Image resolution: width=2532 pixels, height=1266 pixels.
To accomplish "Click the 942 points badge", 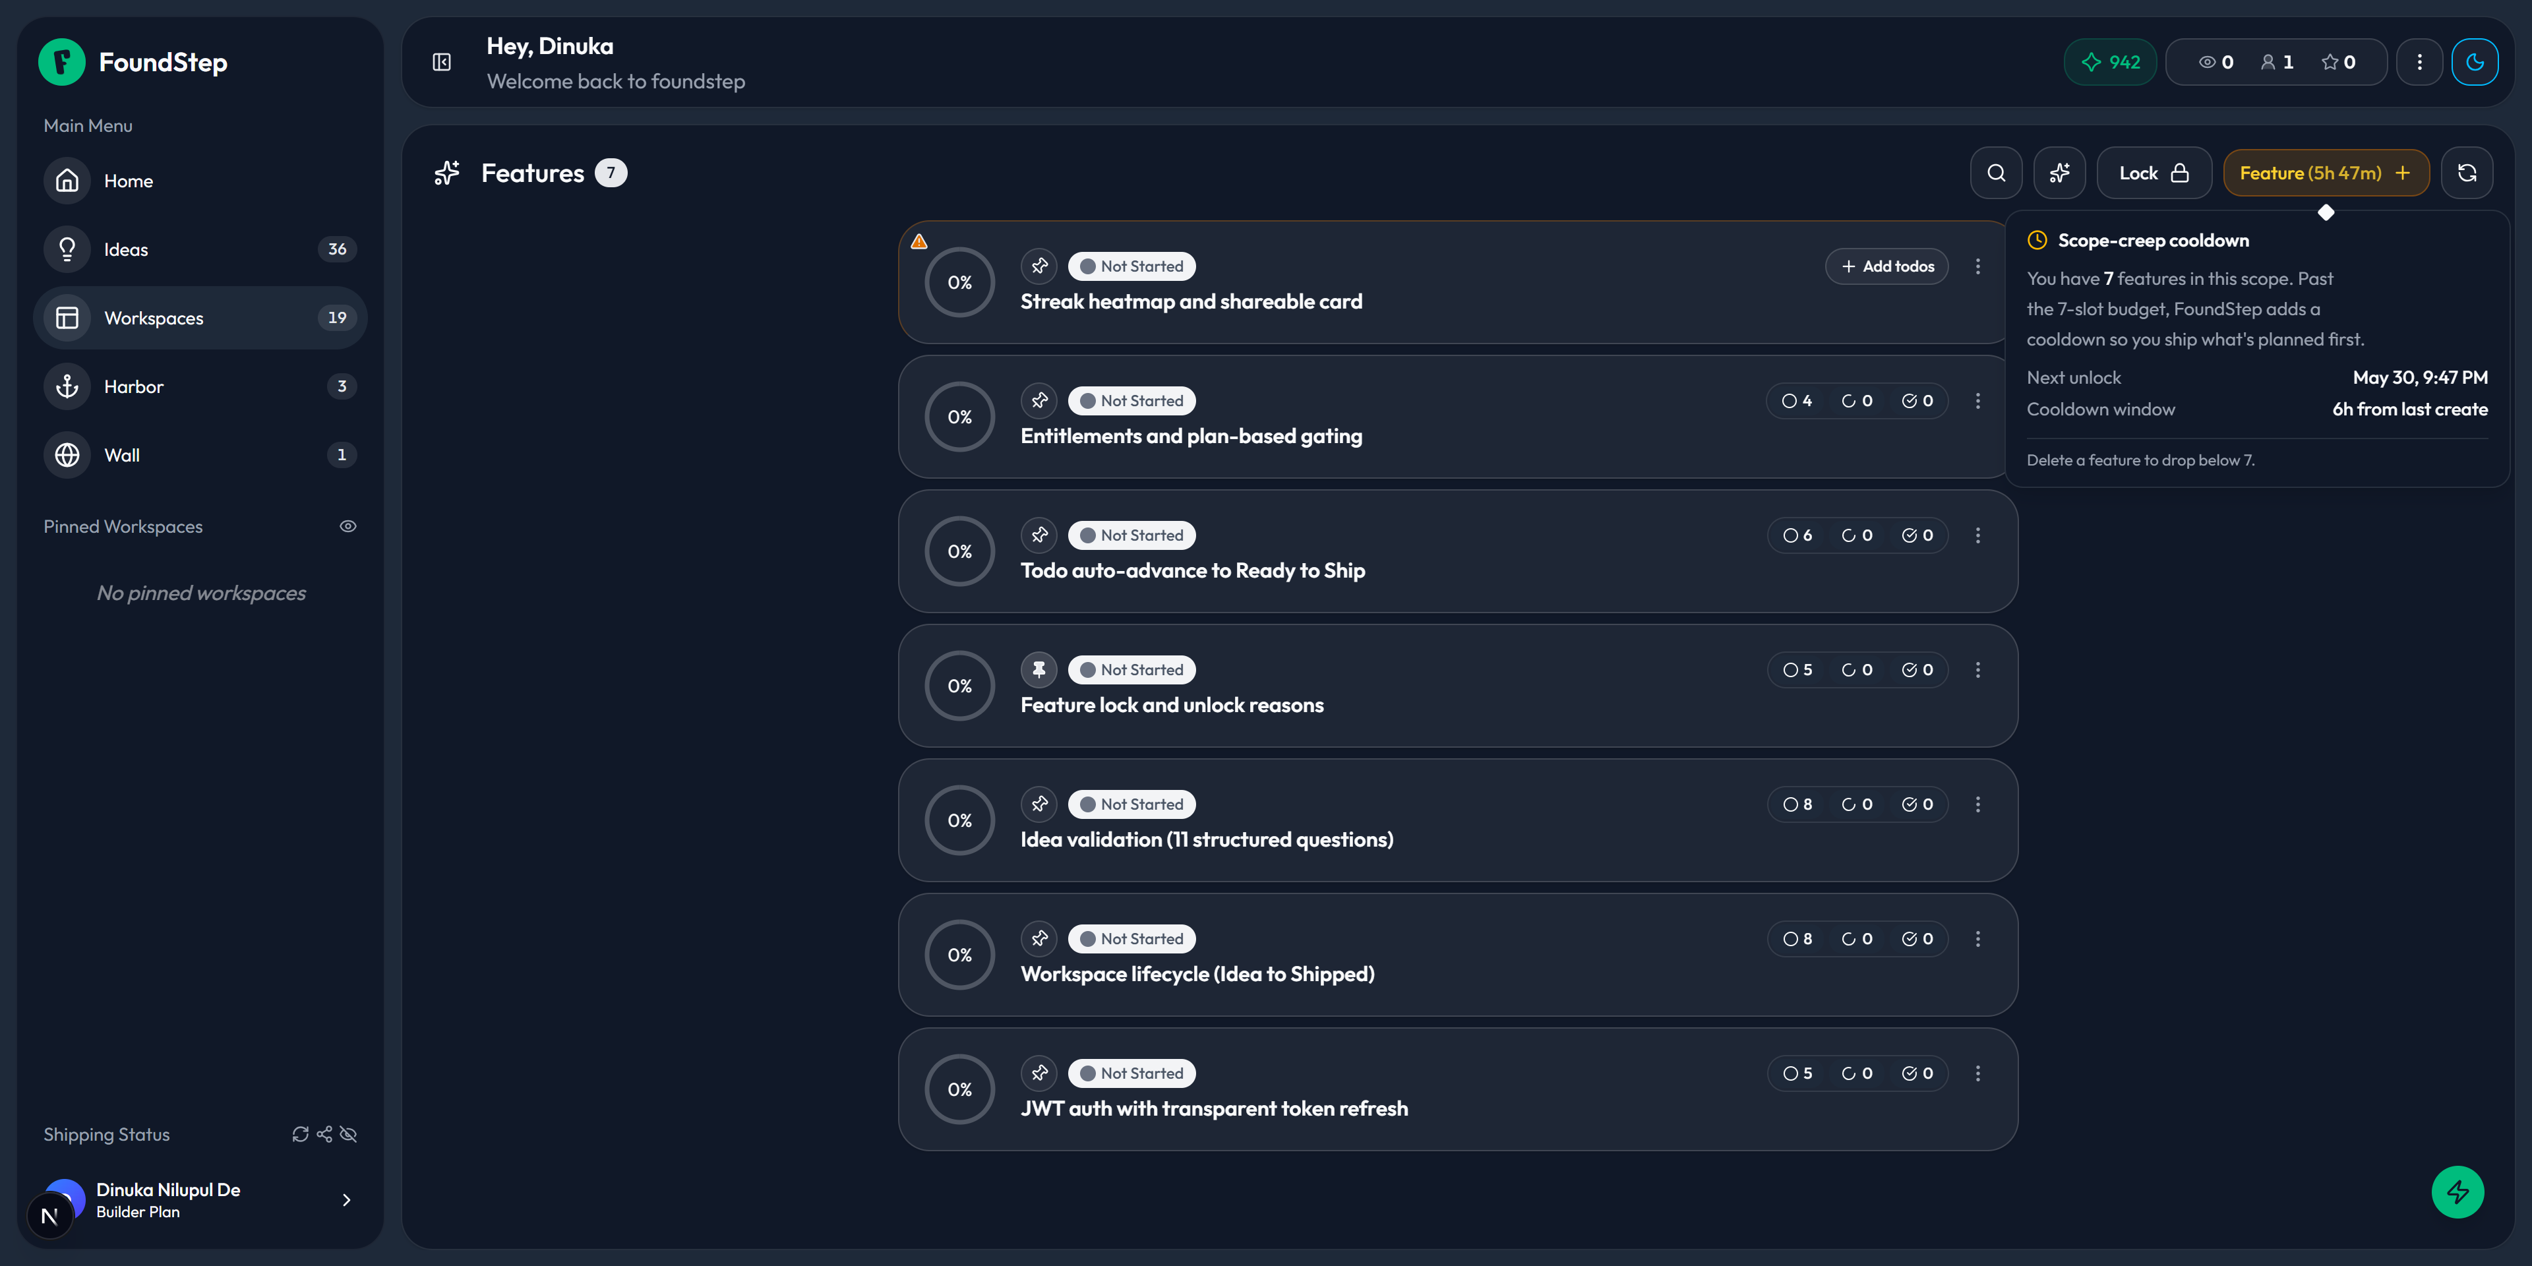I will coord(2110,62).
